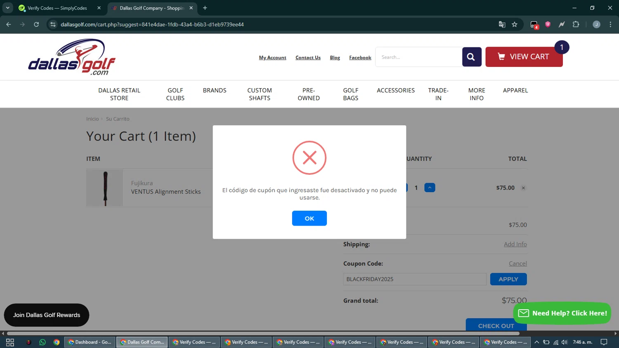
Task: Increase quantity with the up arrow
Action: pyautogui.click(x=430, y=188)
